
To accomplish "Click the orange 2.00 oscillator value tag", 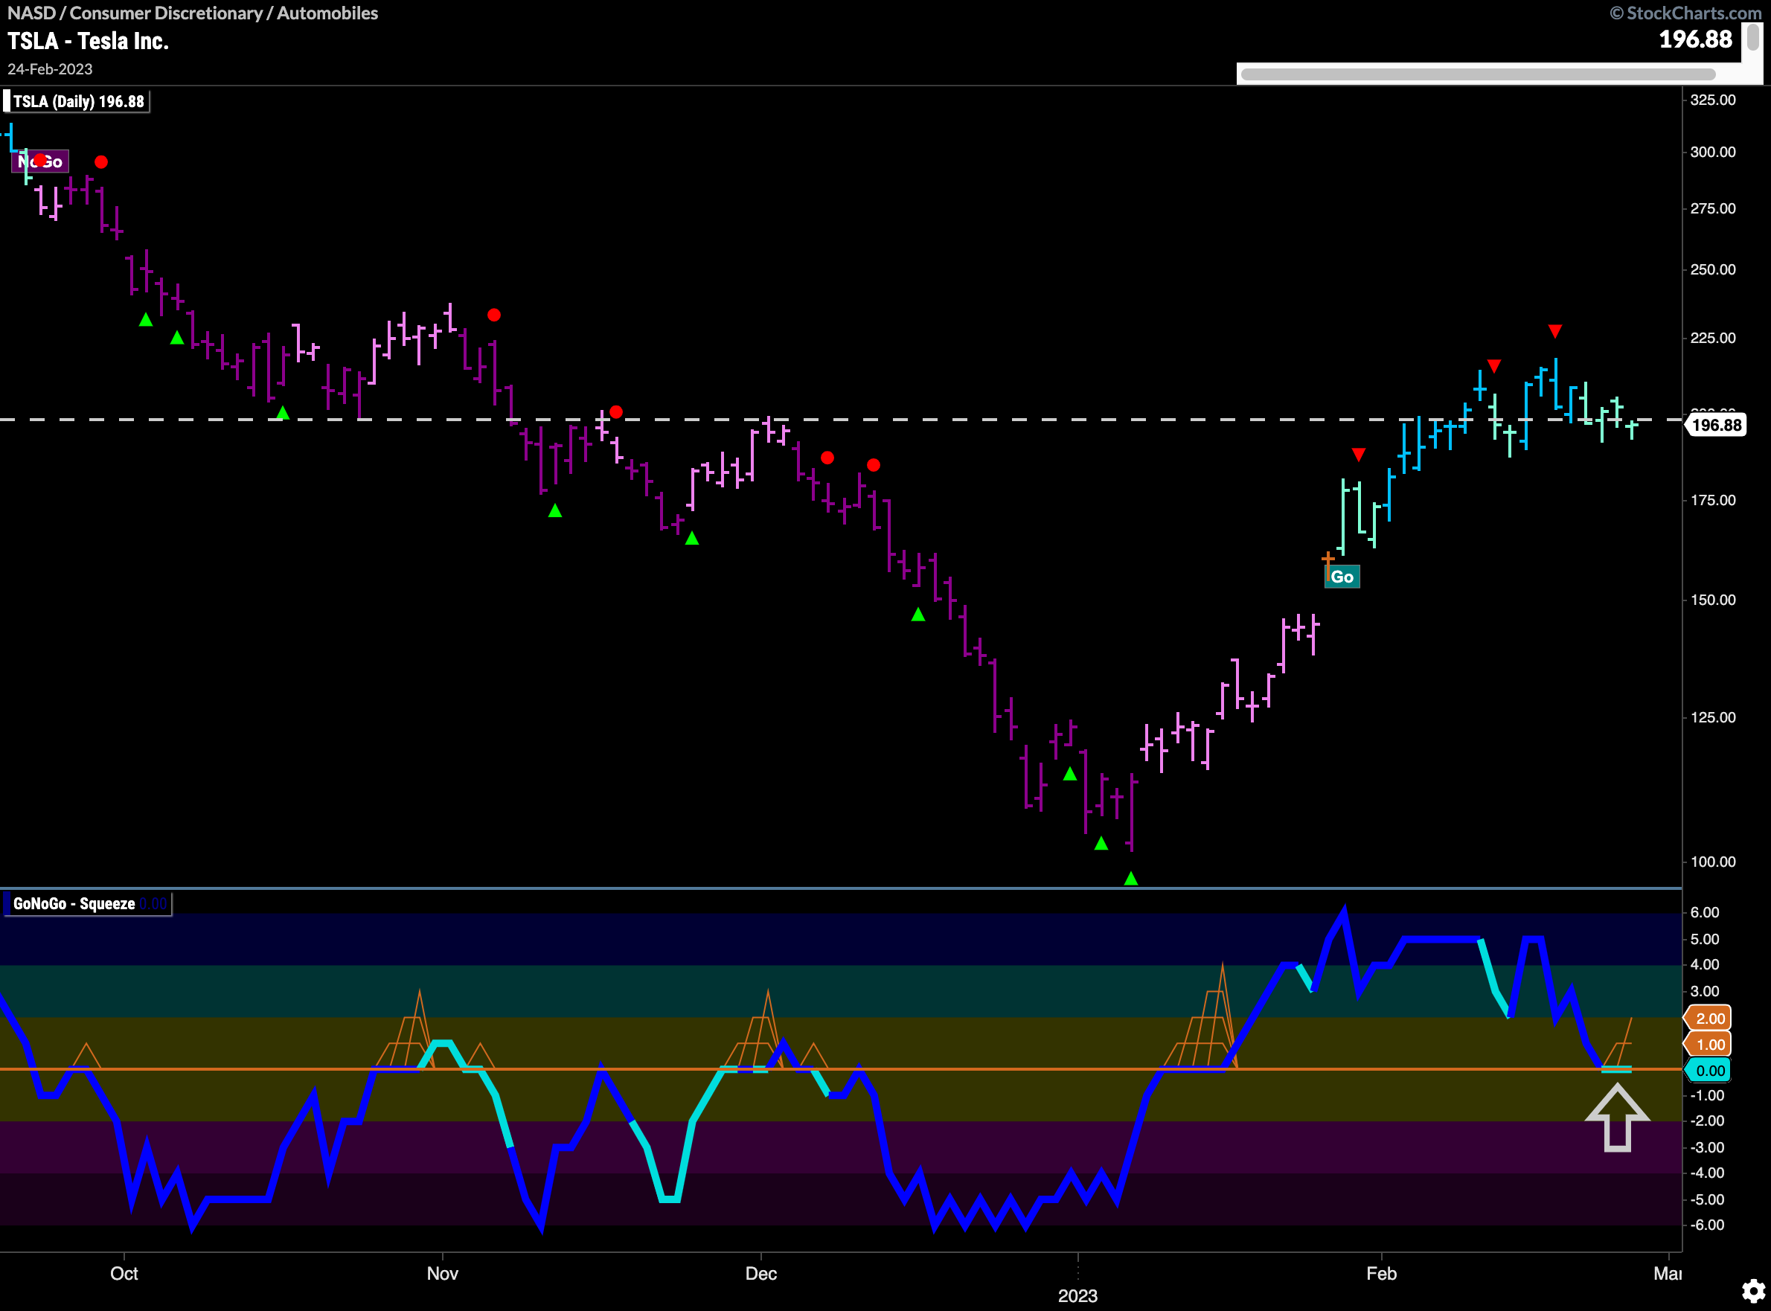I will pos(1709,1018).
